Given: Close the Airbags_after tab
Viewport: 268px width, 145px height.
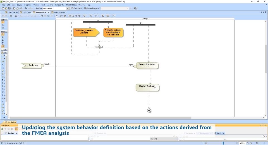Looking at the screenshot, I should coord(48,12).
